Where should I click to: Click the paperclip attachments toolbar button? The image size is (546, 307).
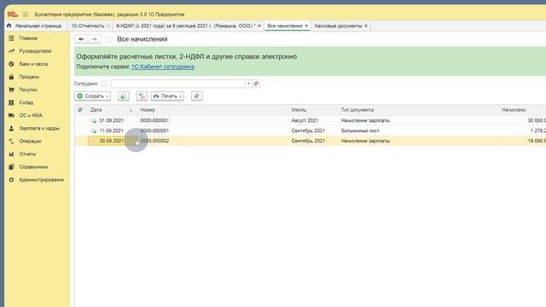point(197,96)
